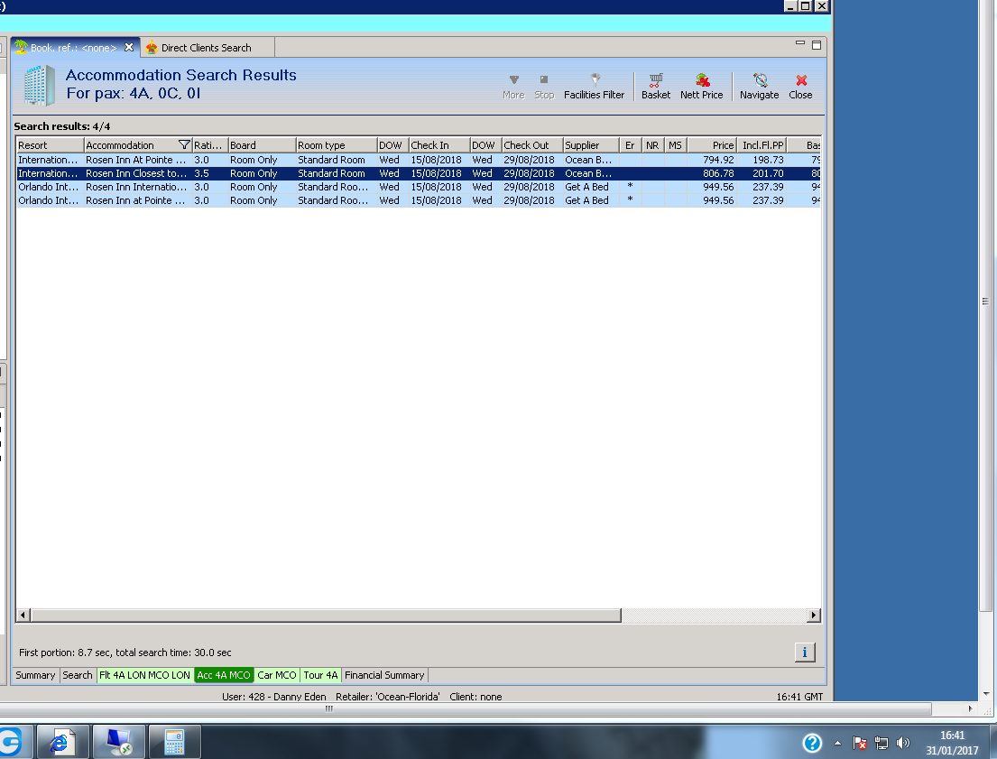
Task: Click the More toolbar icon
Action: pos(513,87)
